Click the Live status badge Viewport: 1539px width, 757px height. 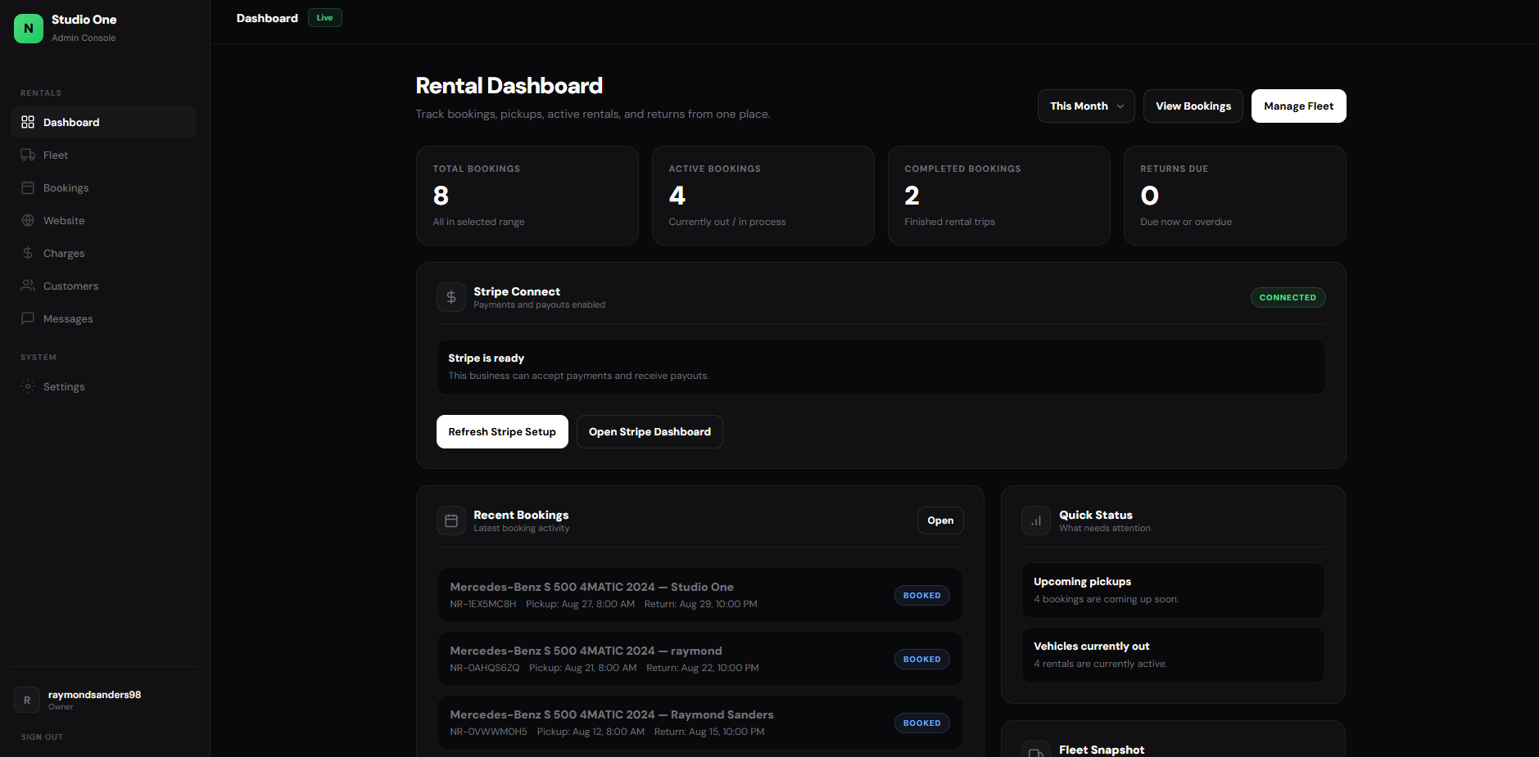click(x=325, y=18)
